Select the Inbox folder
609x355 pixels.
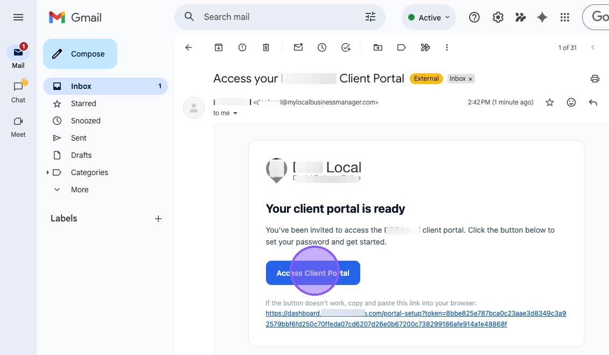tap(105, 86)
